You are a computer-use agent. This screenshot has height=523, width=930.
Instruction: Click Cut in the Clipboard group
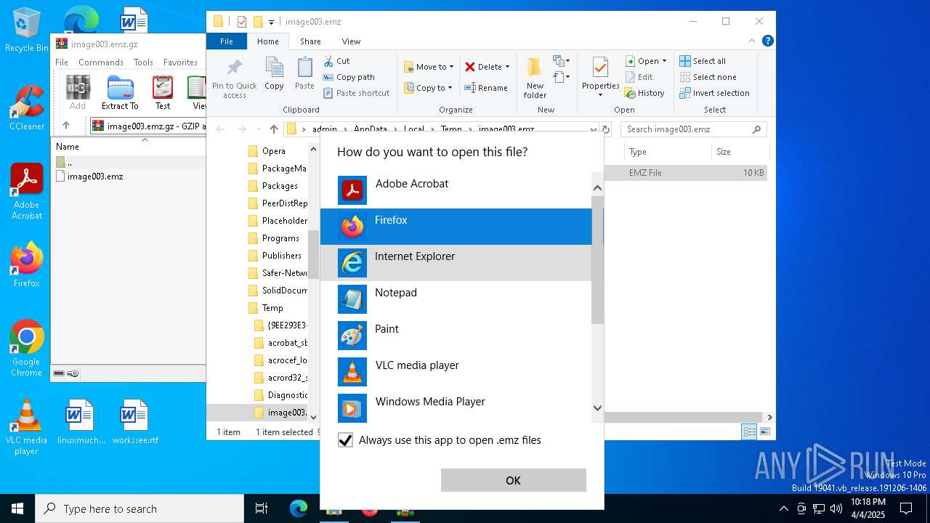pos(336,61)
